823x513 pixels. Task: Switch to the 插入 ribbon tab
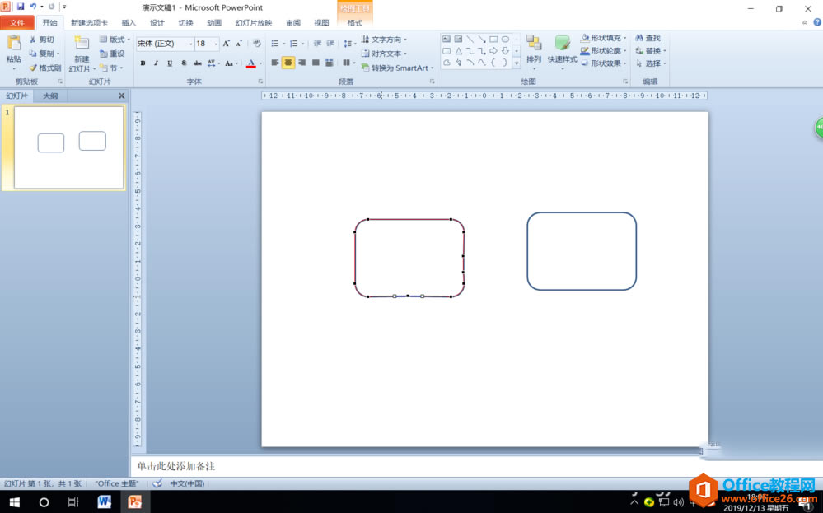click(x=129, y=22)
